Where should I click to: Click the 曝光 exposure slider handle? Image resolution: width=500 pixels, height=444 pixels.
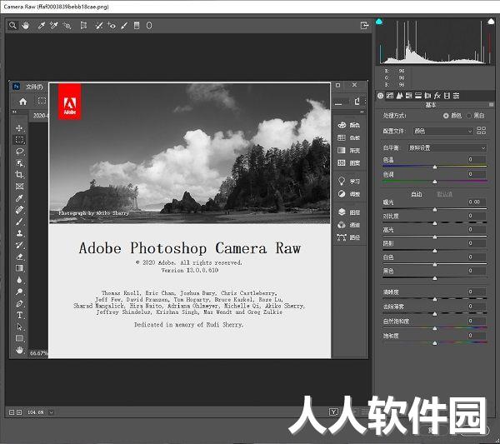coord(435,210)
